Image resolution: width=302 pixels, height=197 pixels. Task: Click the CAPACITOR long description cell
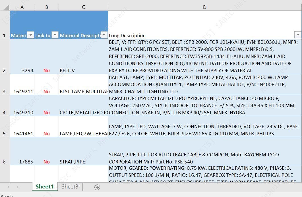click(x=204, y=105)
